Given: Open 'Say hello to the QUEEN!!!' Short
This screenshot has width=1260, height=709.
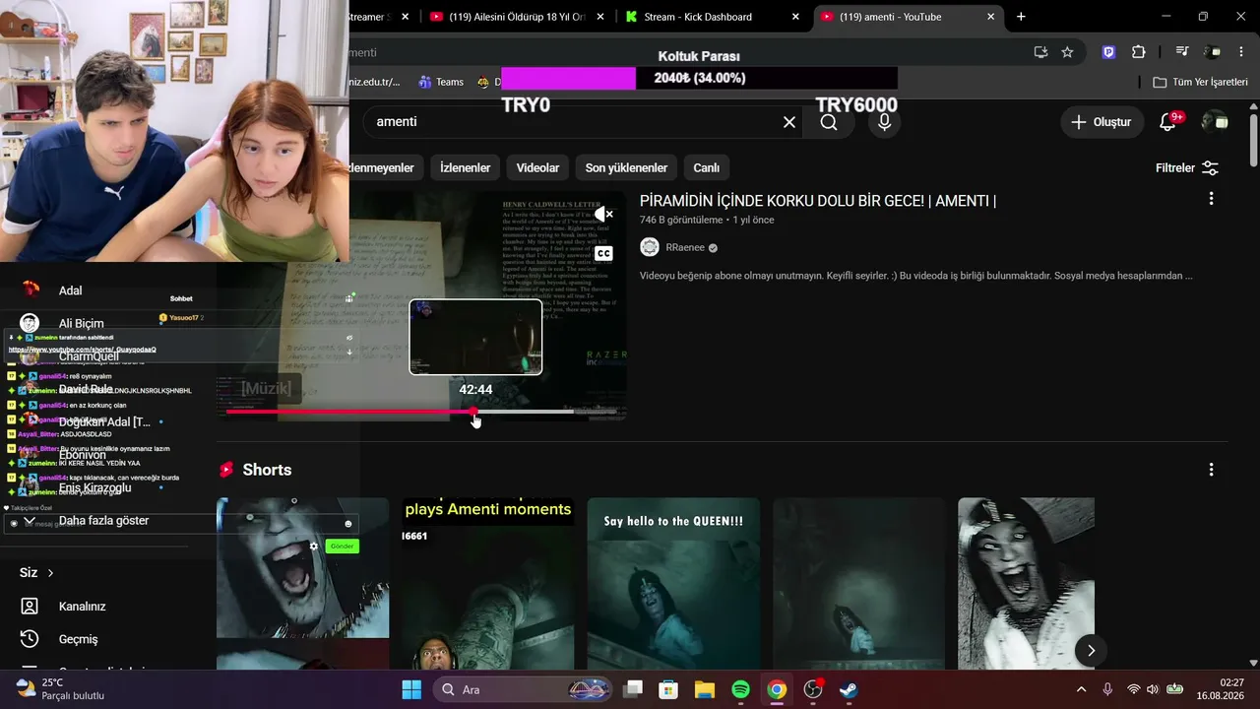Looking at the screenshot, I should [x=673, y=583].
